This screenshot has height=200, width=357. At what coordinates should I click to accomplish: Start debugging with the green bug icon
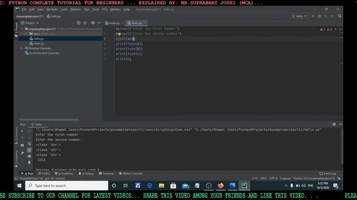pyautogui.click(x=319, y=16)
